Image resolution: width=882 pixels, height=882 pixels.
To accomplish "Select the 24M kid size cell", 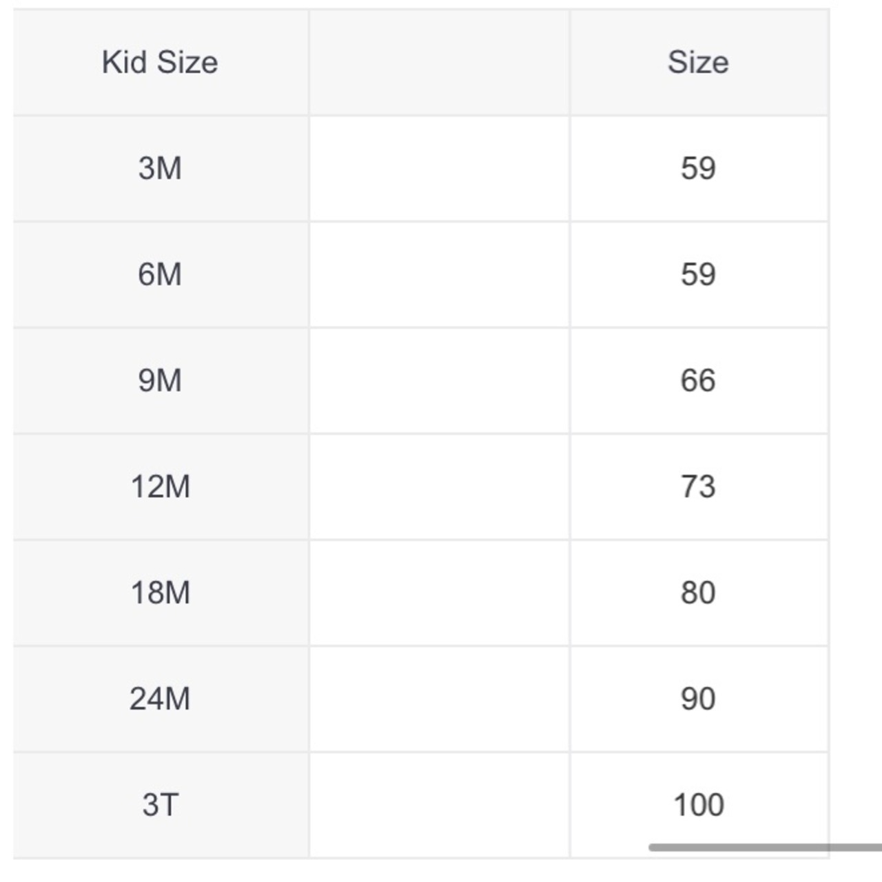I will click(161, 699).
